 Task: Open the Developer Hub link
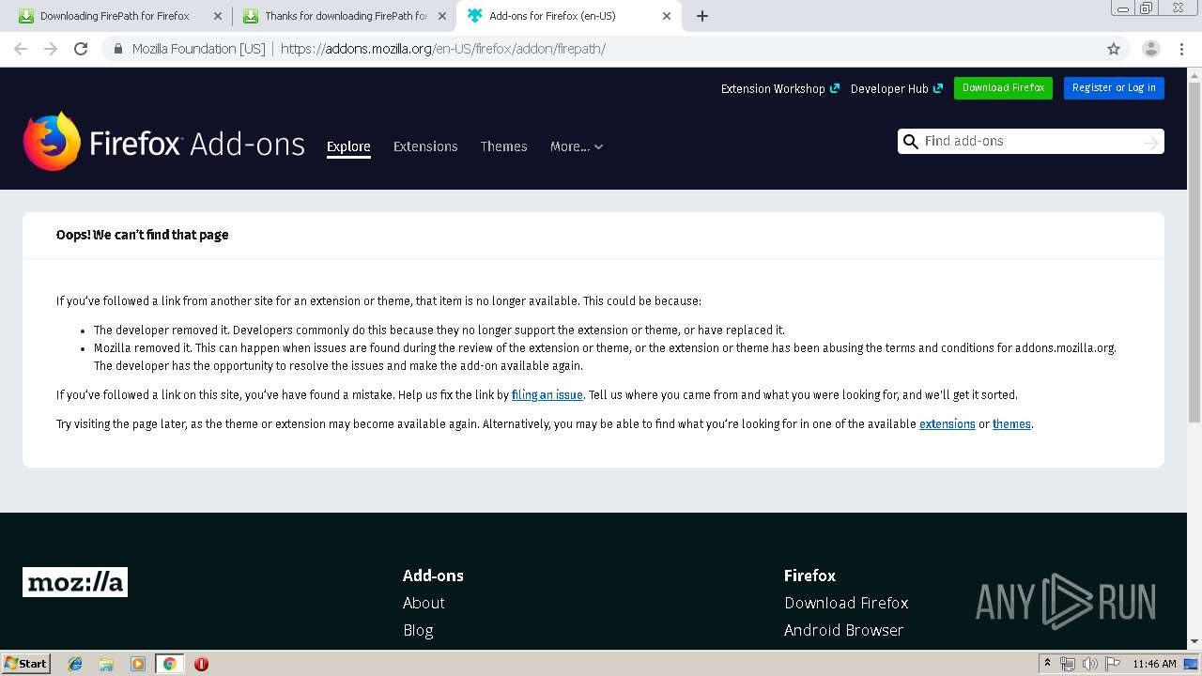[x=896, y=88]
